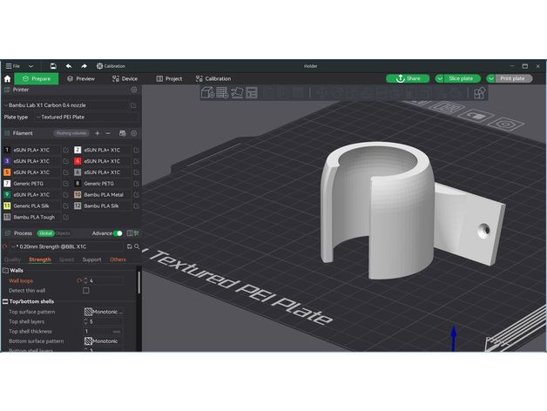Select the red filament 4 color swatch
Image resolution: width=547 pixels, height=411 pixels.
point(78,161)
